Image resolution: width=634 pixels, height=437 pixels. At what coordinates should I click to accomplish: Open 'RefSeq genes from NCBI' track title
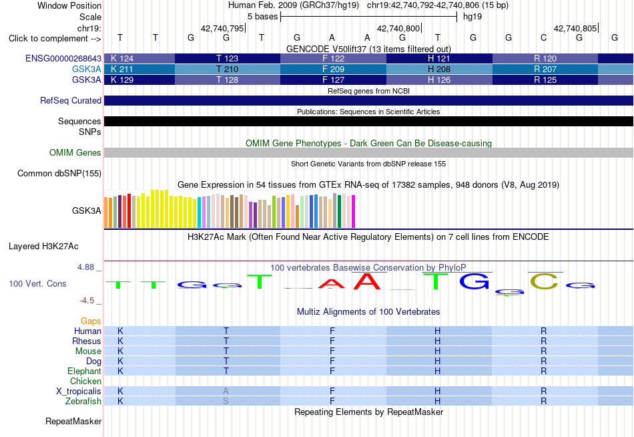(x=368, y=91)
